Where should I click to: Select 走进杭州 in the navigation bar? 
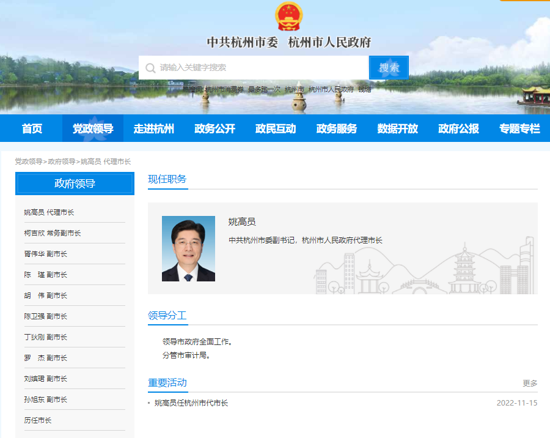[154, 128]
